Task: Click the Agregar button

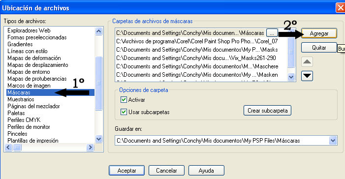Action: pyautogui.click(x=319, y=33)
